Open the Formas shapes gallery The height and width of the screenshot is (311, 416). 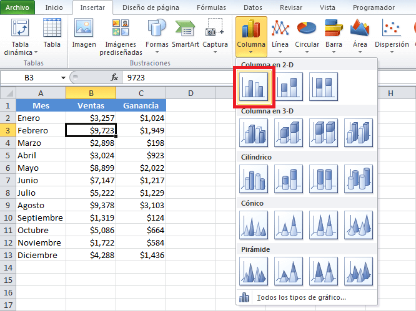point(157,36)
